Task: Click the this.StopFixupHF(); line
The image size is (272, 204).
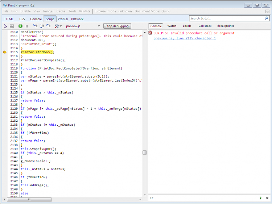Action: tap(38, 149)
